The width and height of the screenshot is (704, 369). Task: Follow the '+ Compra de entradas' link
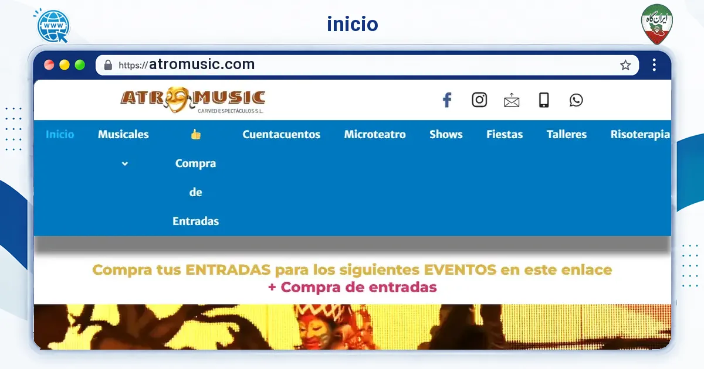point(353,288)
